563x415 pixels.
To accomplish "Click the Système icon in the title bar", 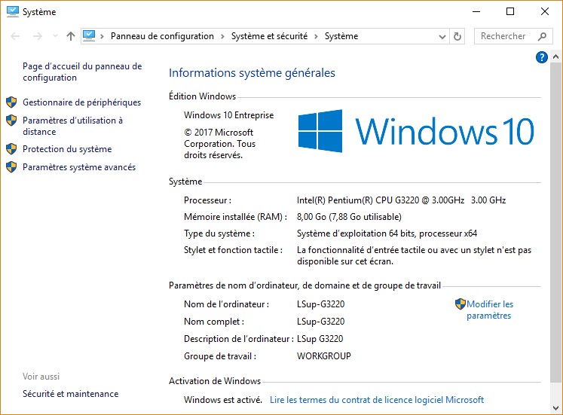I will click(12, 11).
